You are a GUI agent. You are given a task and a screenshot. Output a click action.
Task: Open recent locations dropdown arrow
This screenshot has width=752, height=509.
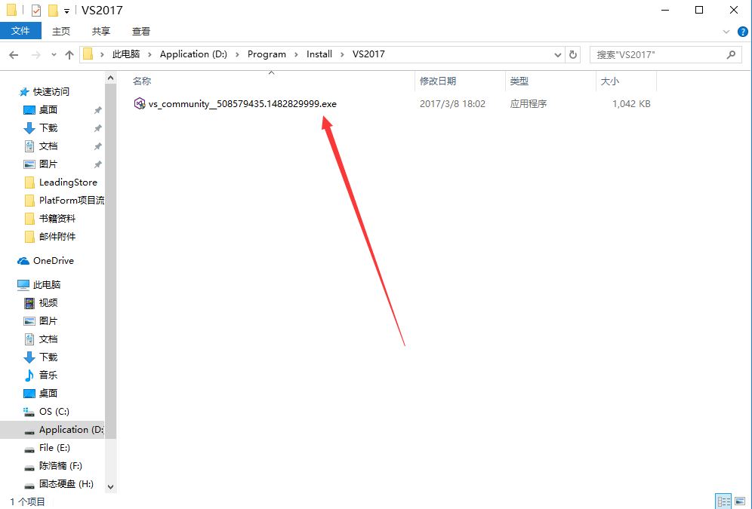tap(54, 55)
